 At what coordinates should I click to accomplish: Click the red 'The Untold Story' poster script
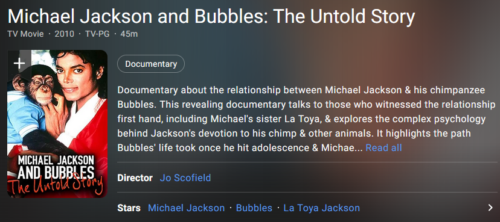point(56,185)
